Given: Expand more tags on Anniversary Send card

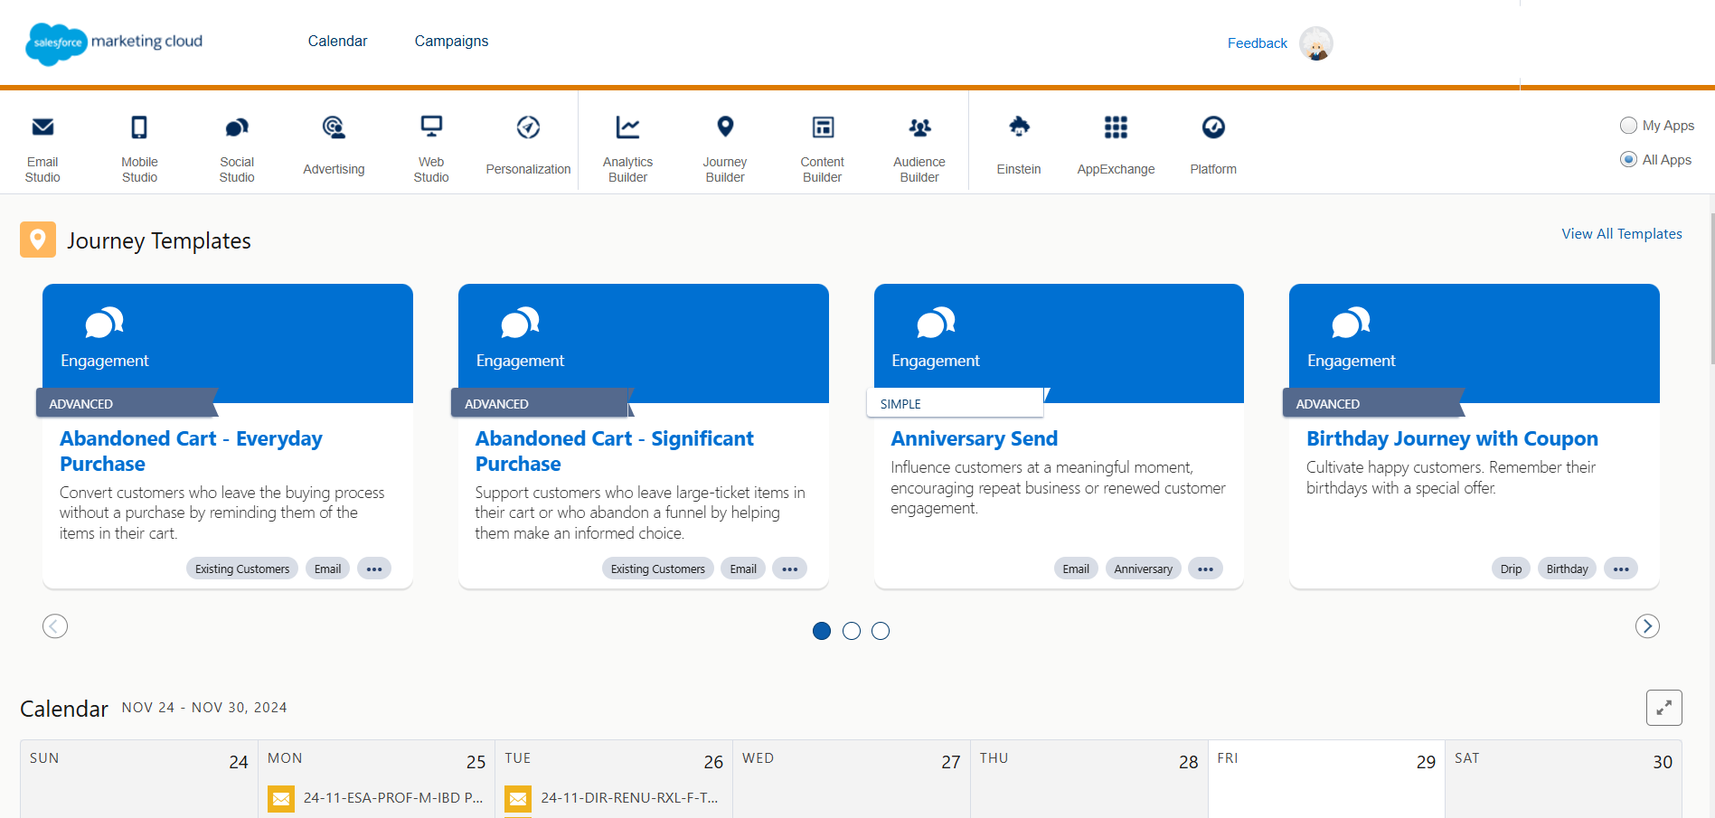Looking at the screenshot, I should tap(1205, 569).
